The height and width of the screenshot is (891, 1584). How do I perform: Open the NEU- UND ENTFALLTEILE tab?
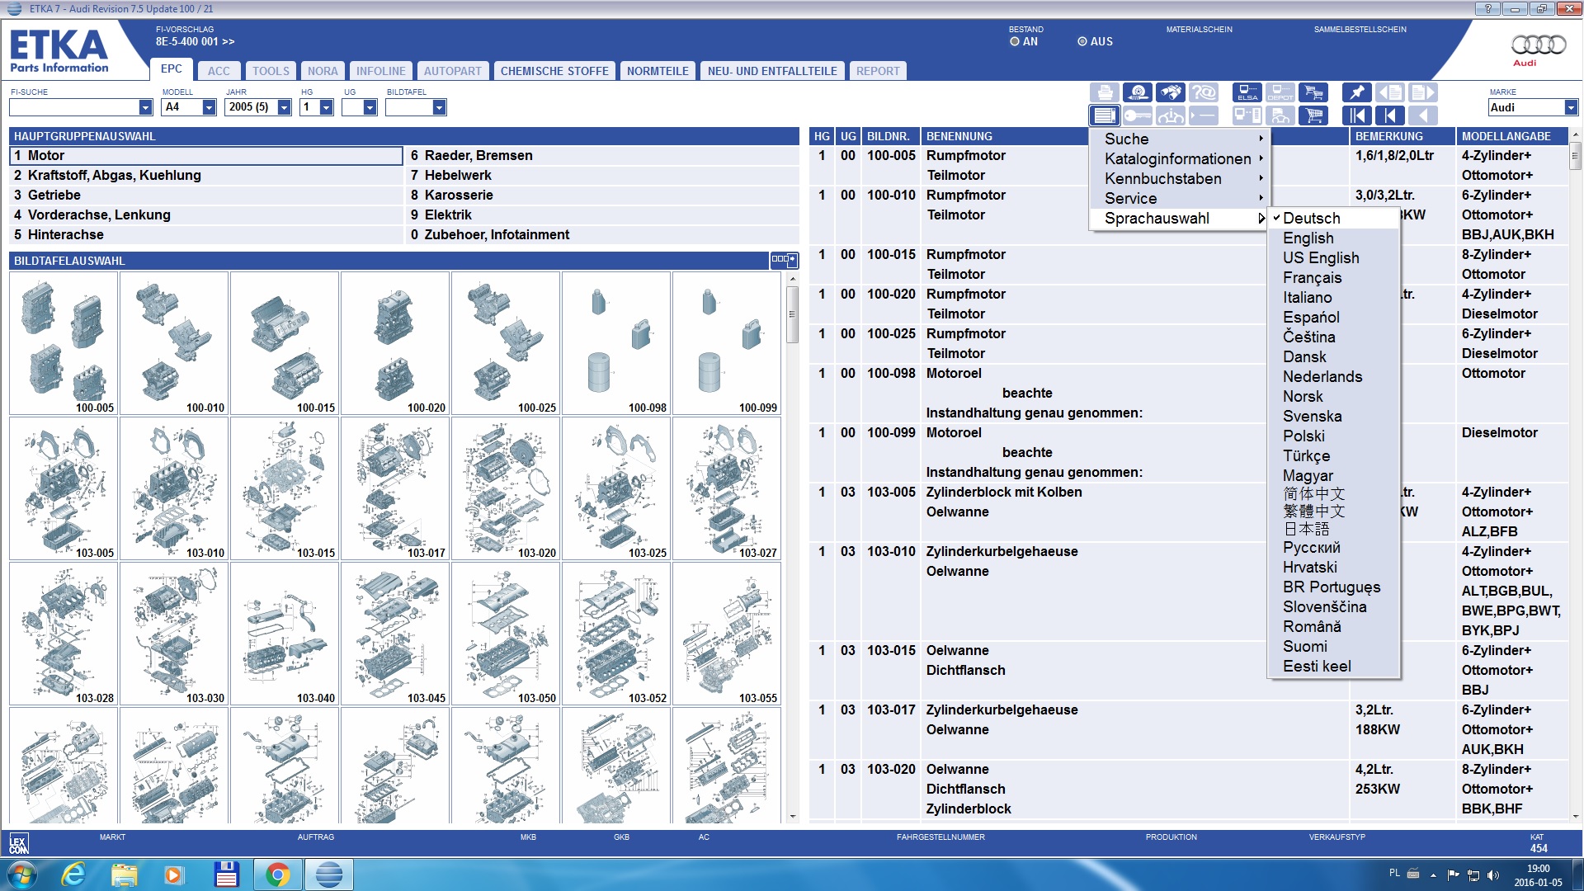[772, 71]
